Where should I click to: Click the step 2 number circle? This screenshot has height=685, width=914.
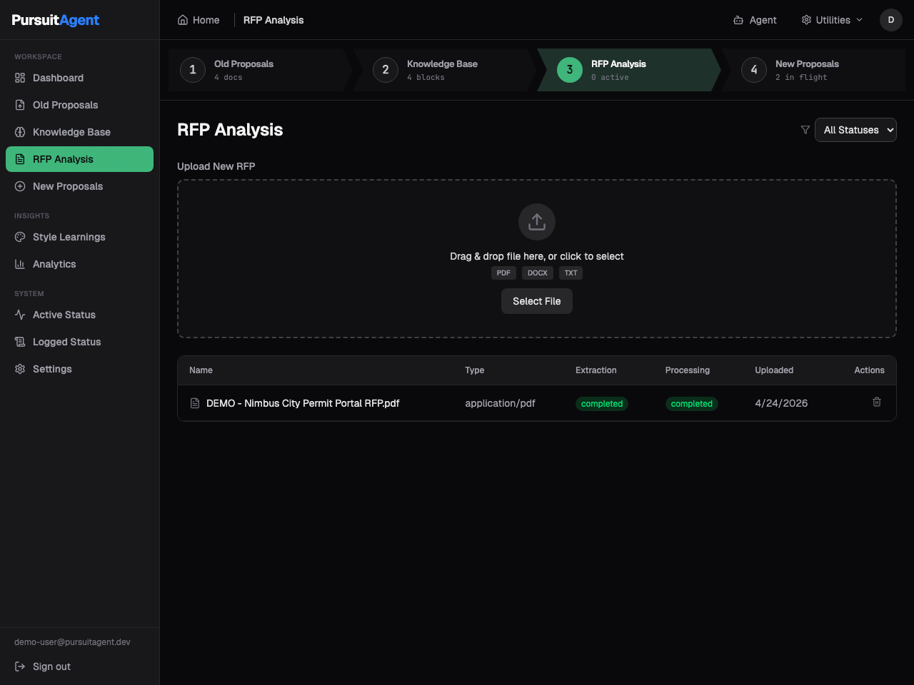coord(386,70)
